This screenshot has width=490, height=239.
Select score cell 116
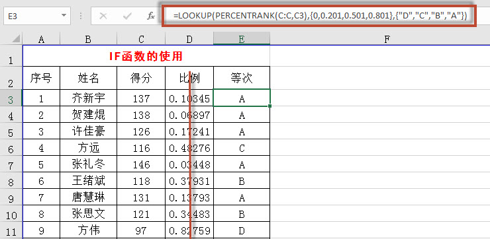[141, 147]
